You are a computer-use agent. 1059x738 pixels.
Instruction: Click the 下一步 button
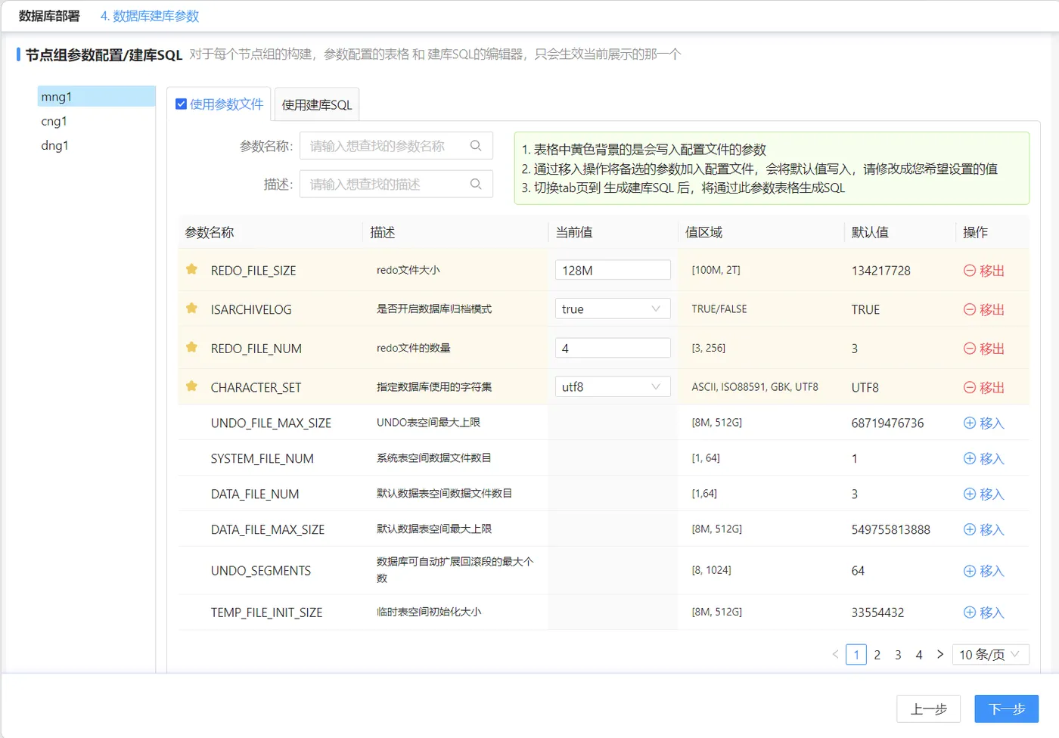click(1006, 709)
